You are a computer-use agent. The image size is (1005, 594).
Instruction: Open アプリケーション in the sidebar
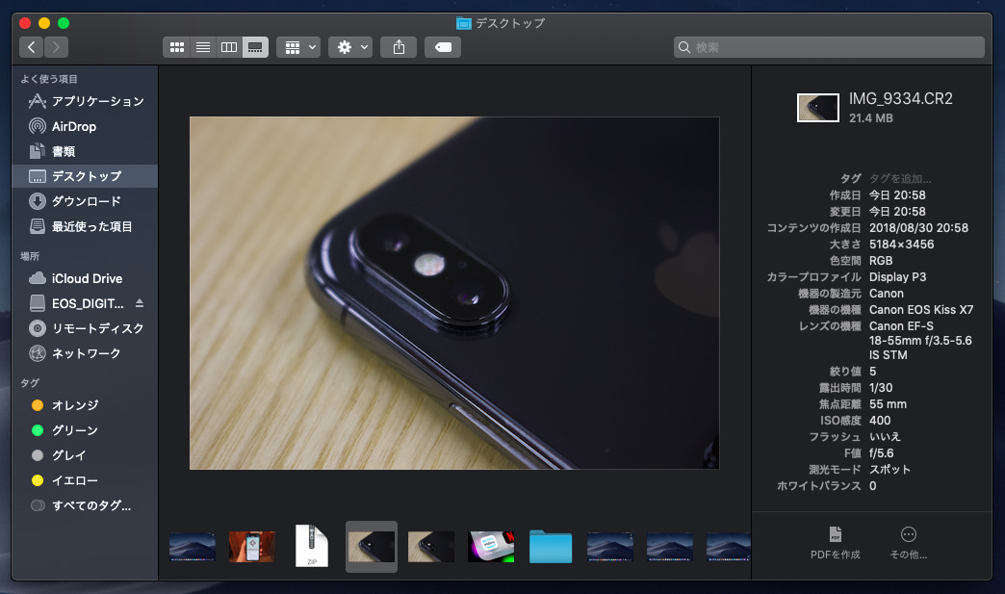coord(85,101)
